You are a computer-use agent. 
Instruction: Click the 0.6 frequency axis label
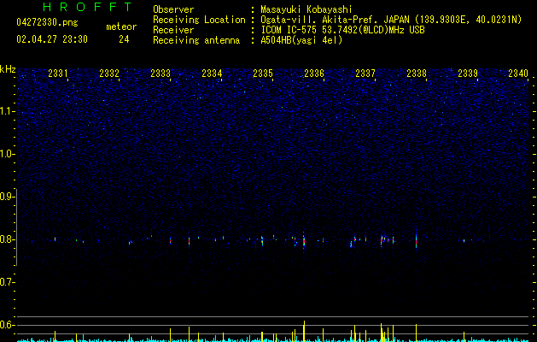point(8,325)
